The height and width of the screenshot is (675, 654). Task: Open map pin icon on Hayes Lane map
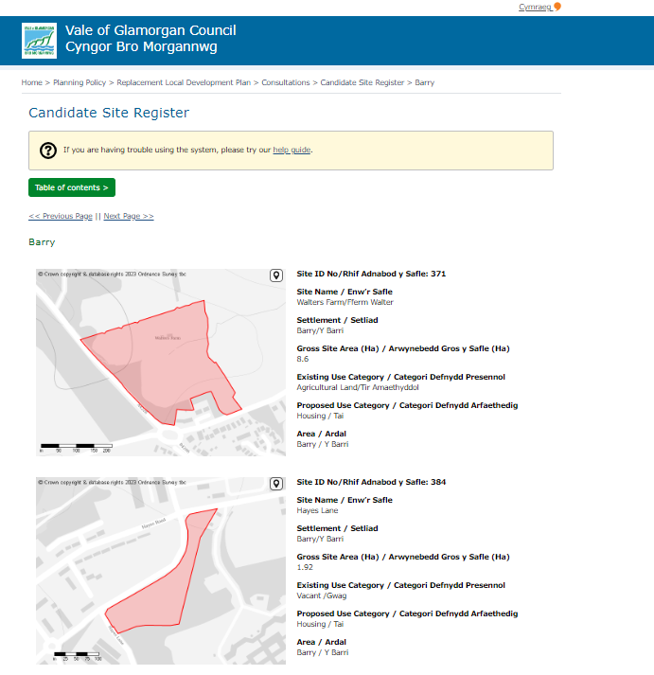click(276, 484)
